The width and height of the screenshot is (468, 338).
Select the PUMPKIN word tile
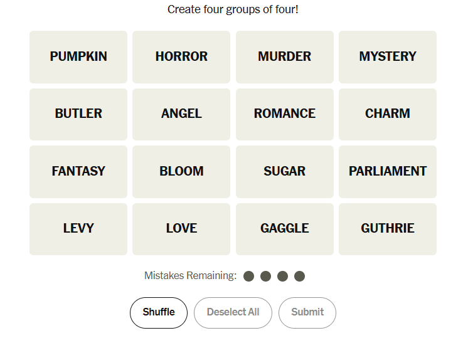pyautogui.click(x=78, y=56)
